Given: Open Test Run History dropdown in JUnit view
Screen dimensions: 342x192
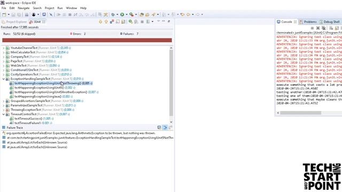Looking at the screenshot, I should click(152, 21).
